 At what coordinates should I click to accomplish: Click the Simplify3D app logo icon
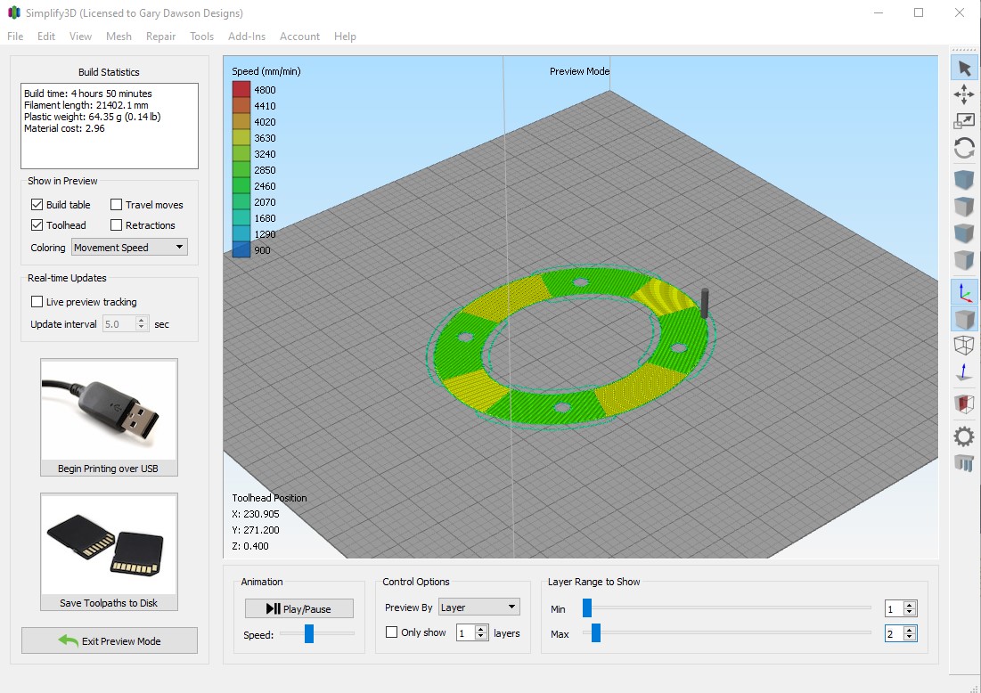tap(13, 12)
